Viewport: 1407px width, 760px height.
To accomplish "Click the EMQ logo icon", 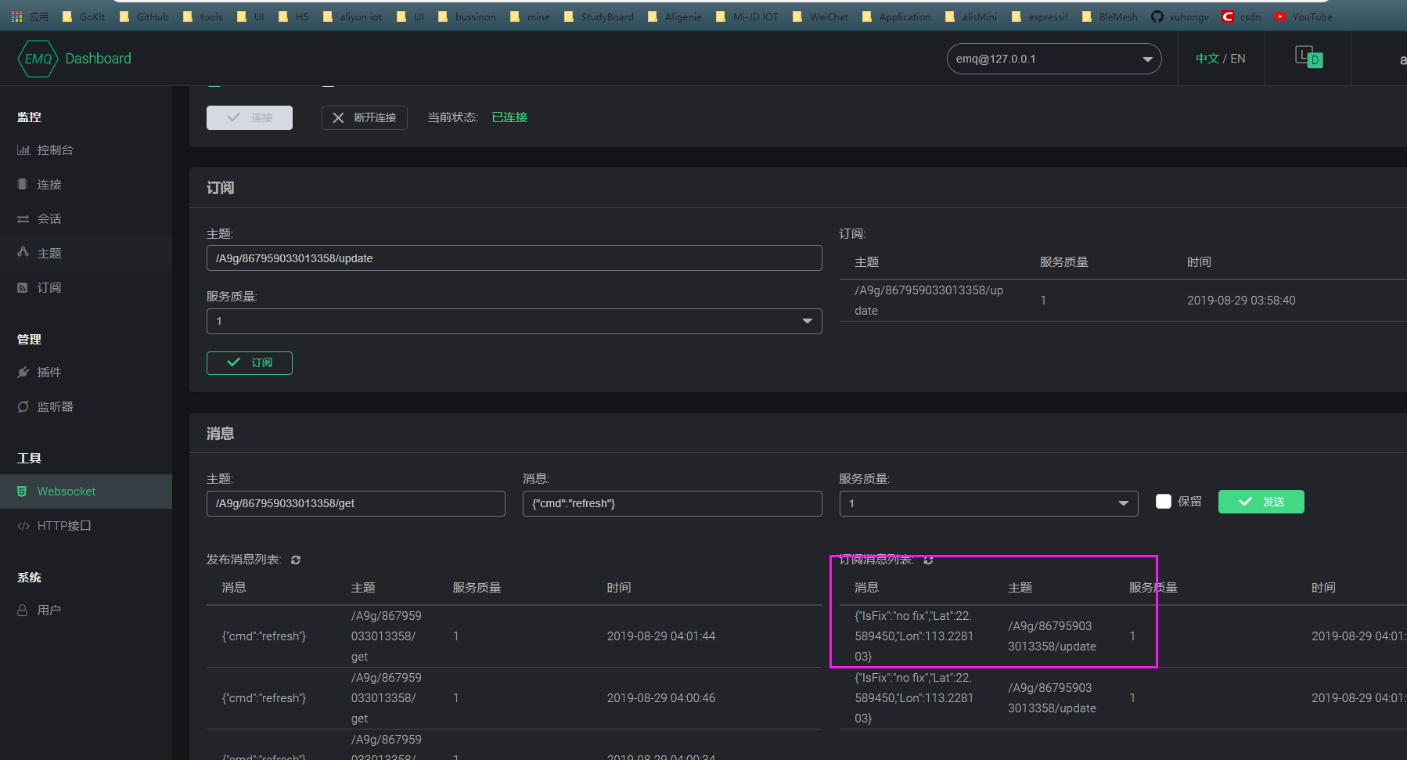I will 38,59.
